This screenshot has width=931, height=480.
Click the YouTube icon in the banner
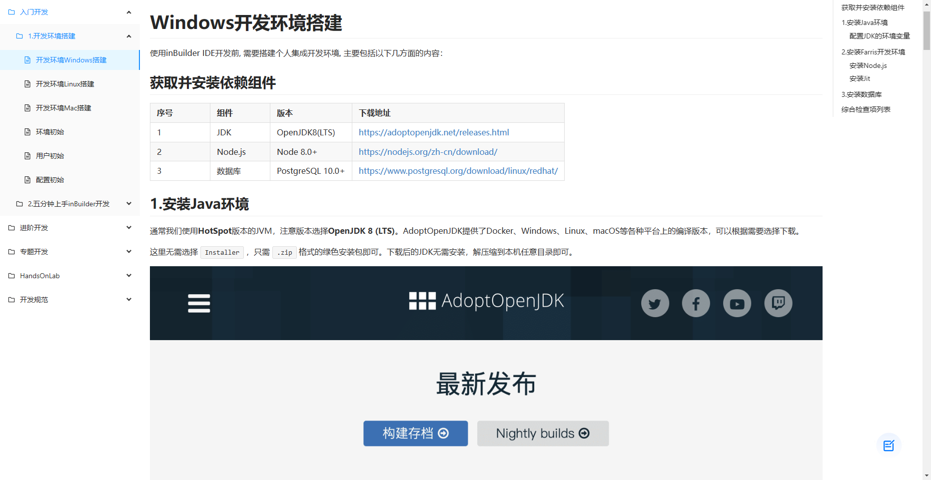pos(737,303)
